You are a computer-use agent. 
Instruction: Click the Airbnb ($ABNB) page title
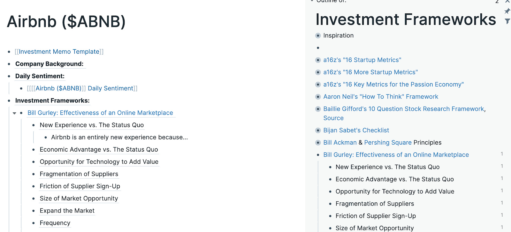(66, 22)
